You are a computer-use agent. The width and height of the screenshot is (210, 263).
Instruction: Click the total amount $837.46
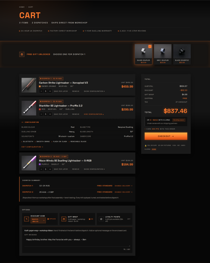pyautogui.click(x=175, y=111)
